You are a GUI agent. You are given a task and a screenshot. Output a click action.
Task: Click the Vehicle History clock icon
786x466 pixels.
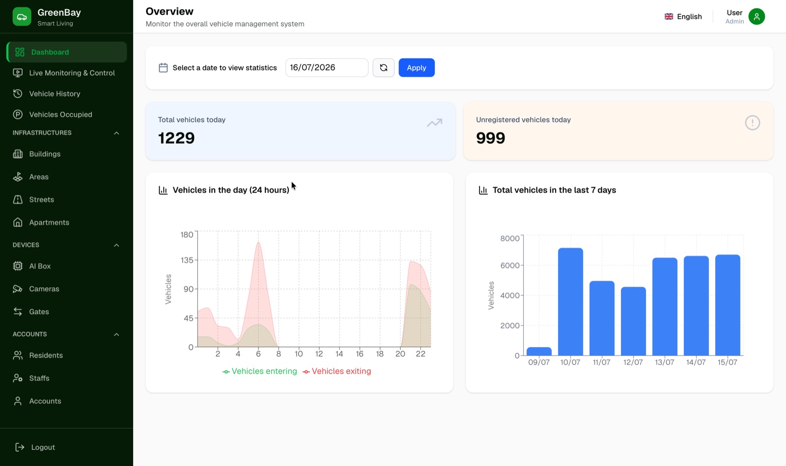(18, 93)
